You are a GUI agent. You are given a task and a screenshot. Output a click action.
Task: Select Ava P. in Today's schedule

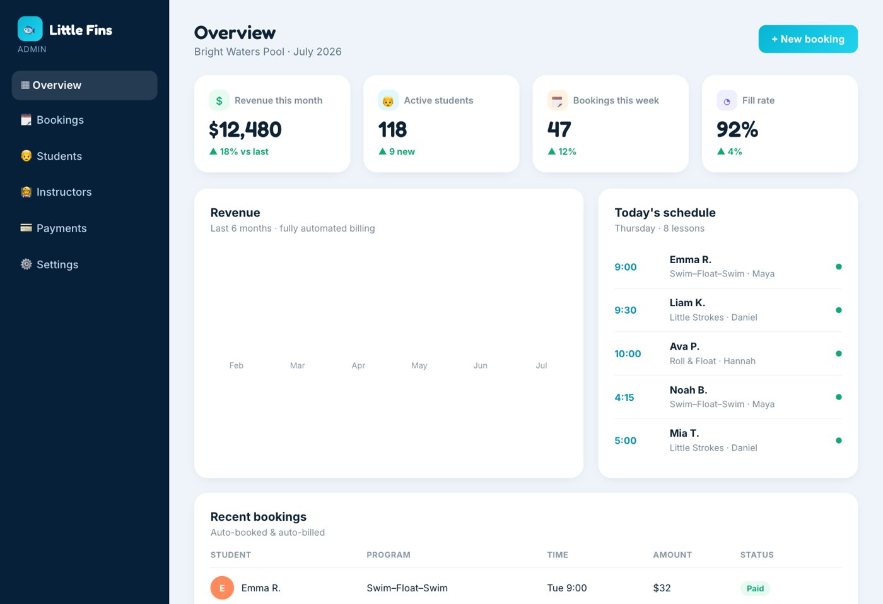pyautogui.click(x=728, y=354)
